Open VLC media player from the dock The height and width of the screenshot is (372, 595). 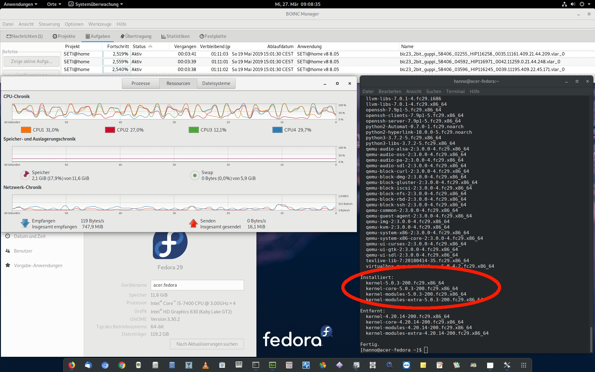point(205,365)
